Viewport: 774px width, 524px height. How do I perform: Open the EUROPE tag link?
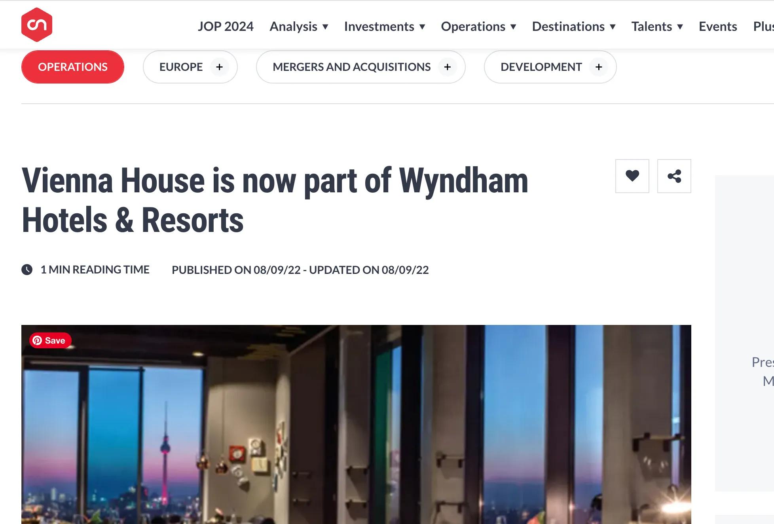point(181,67)
